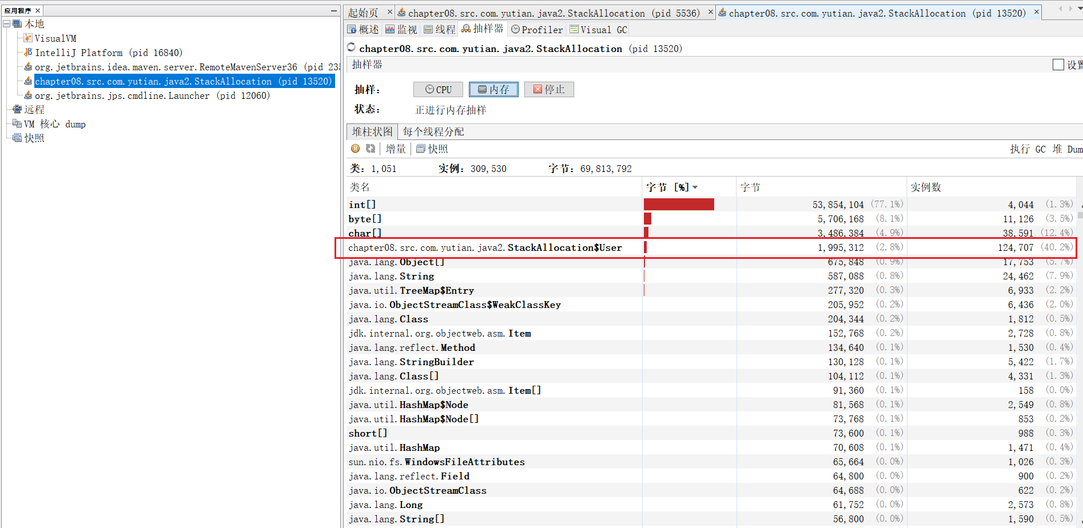Click the VM 核心 dump node icon
Viewport: 1083px width, 528px height.
click(17, 123)
